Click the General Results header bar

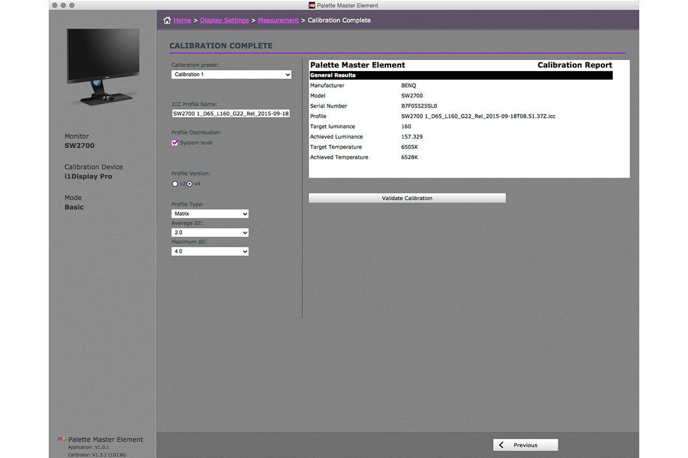[x=461, y=75]
